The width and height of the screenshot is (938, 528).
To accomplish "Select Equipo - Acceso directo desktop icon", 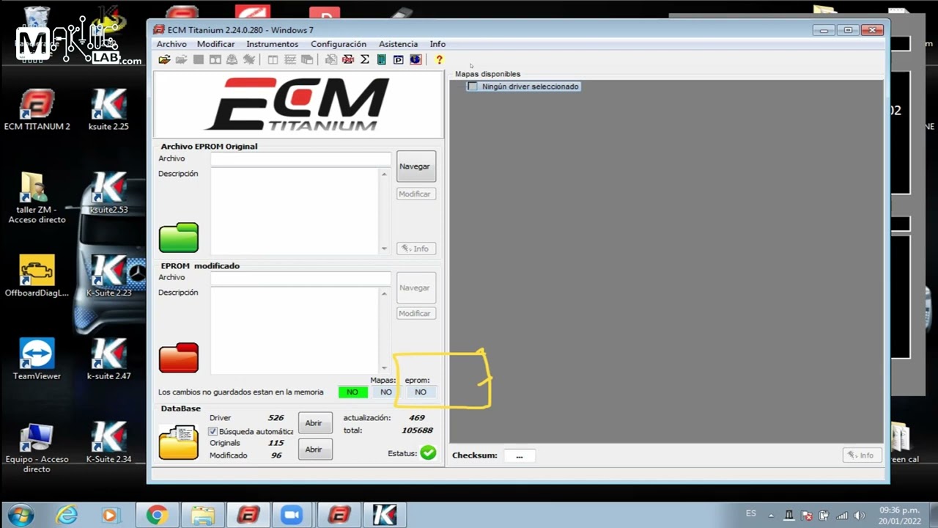I will coord(37,447).
